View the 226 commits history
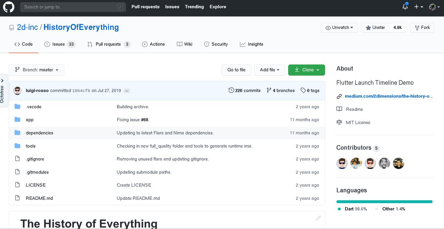The height and width of the screenshot is (229, 444). click(245, 91)
